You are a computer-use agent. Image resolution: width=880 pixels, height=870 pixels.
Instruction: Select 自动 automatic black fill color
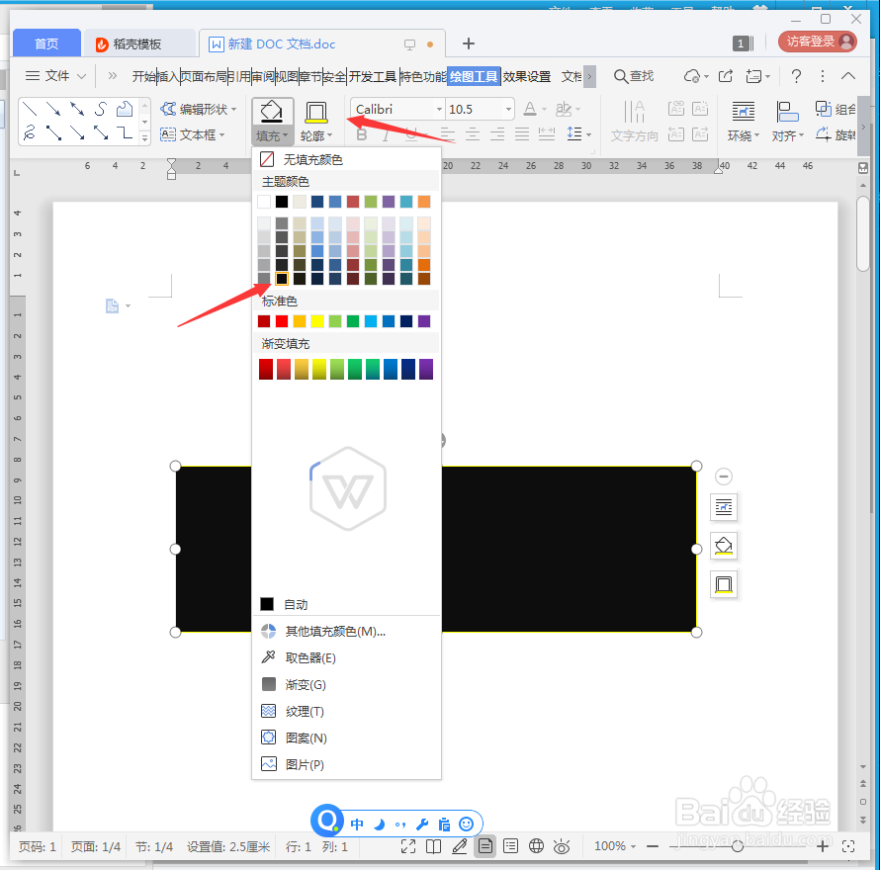click(346, 604)
